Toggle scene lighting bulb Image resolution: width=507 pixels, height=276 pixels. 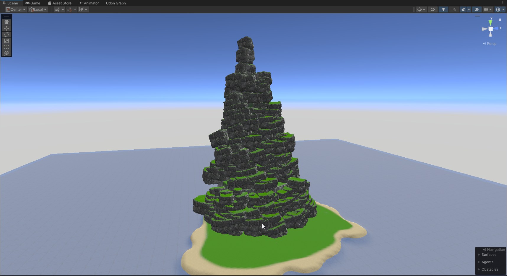point(443,9)
